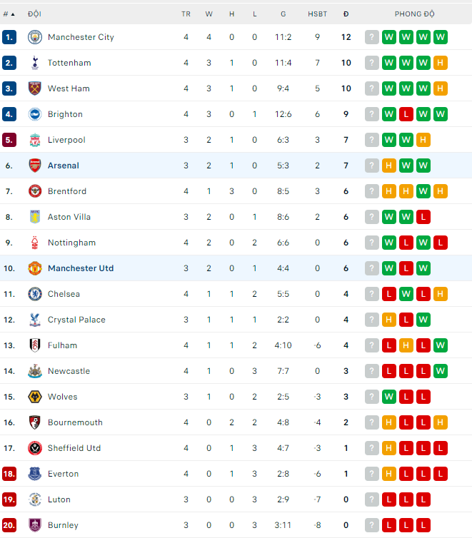The width and height of the screenshot is (472, 538).
Task: Open the Manchester Utd team link
Action: [81, 268]
